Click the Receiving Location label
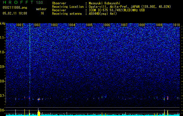Image resolution: width=183 pixels, height=116 pixels. pyautogui.click(x=68, y=7)
